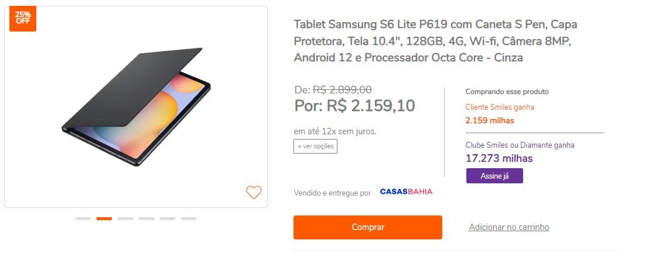Click the tablet product image
The width and height of the screenshot is (669, 254).
pyautogui.click(x=136, y=106)
